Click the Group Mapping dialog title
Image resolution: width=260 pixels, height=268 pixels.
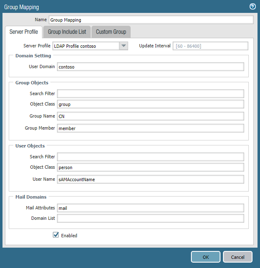click(22, 7)
